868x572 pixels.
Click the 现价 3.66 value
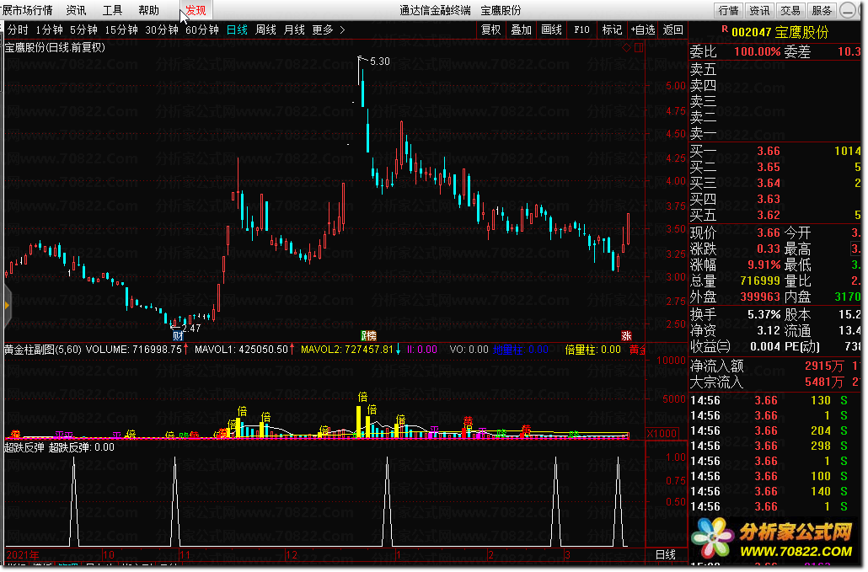tap(769, 233)
